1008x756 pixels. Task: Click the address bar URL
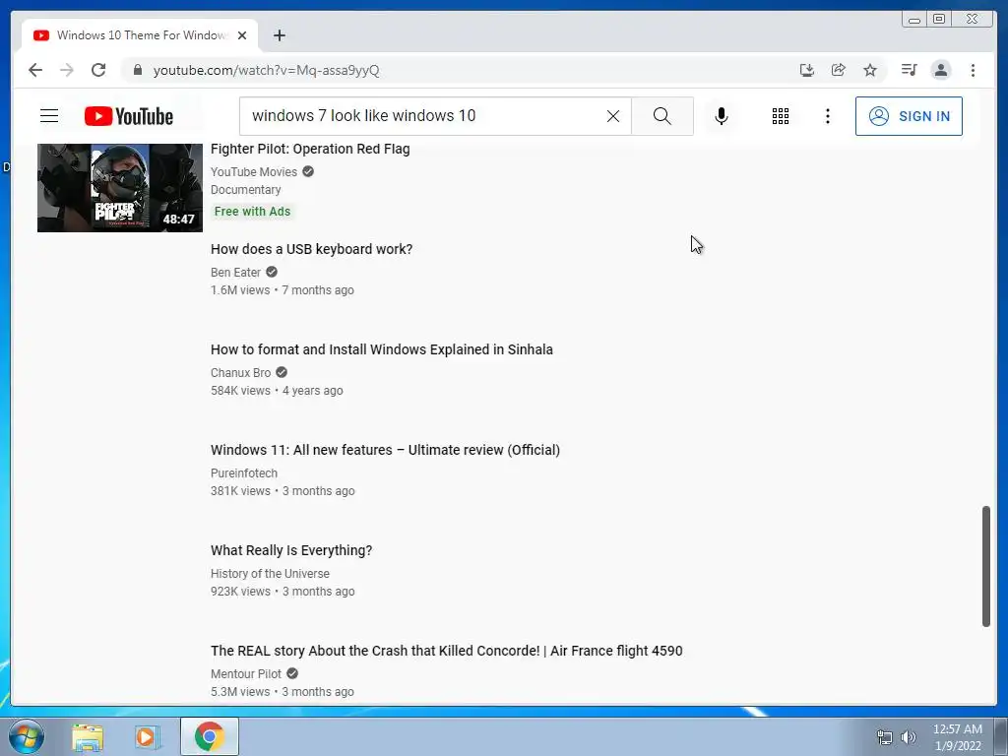(266, 70)
